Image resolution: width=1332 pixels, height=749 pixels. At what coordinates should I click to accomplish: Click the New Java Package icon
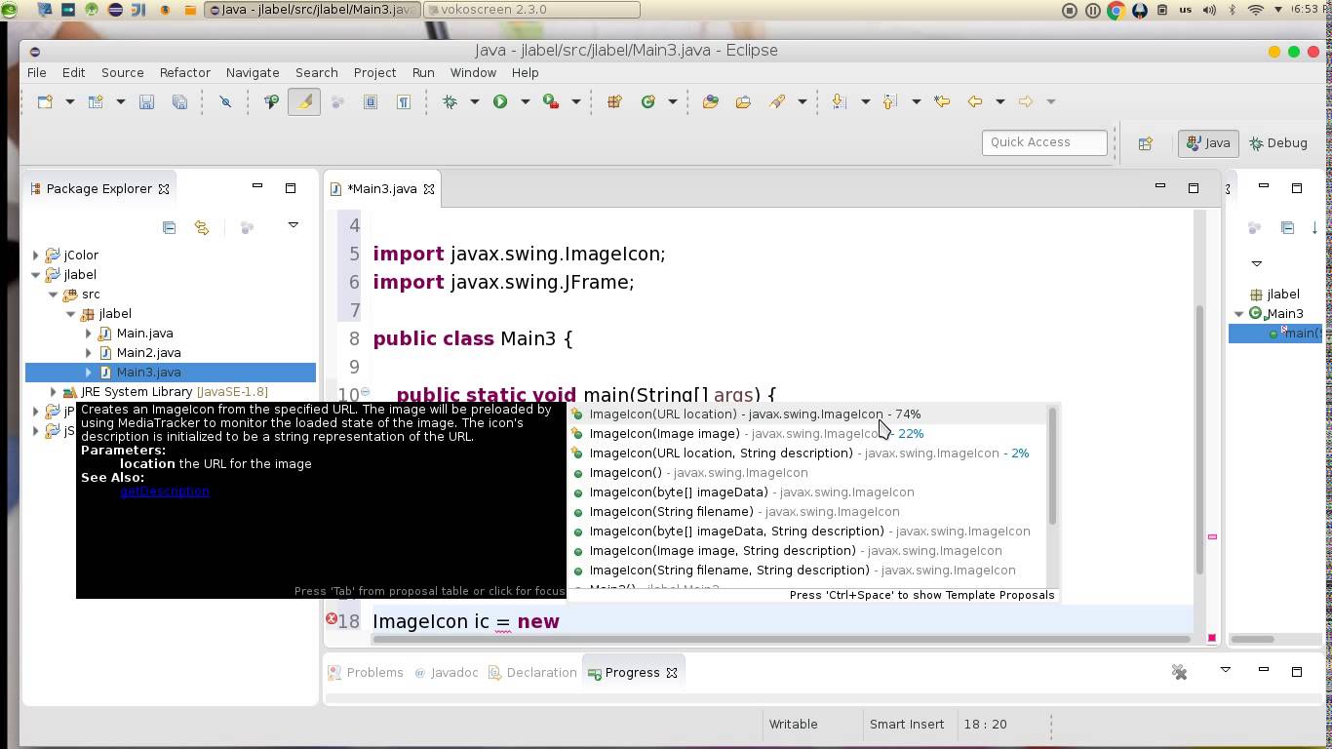click(x=614, y=101)
